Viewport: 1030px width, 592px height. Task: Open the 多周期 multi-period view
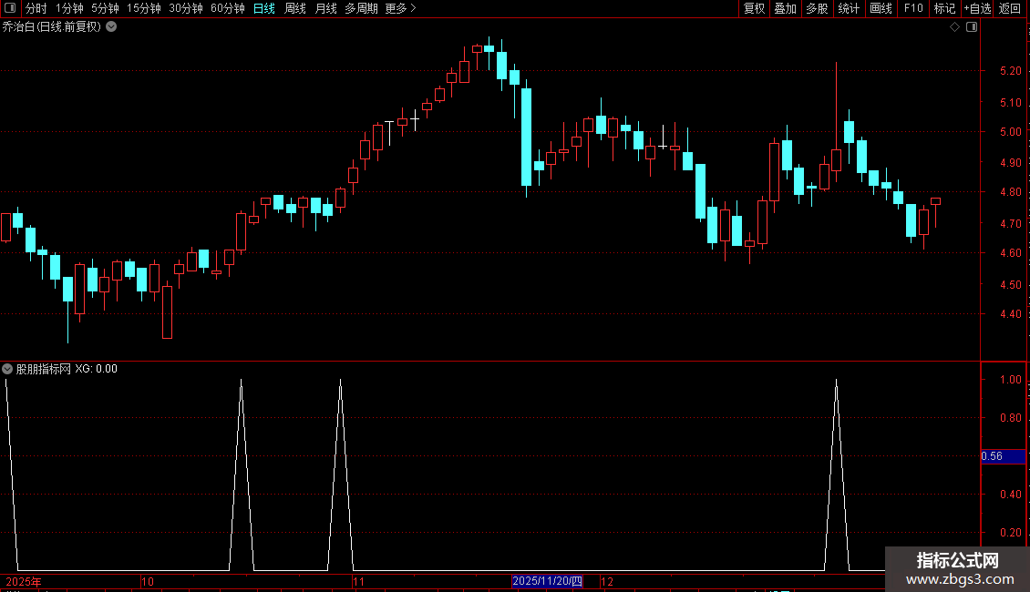click(361, 8)
